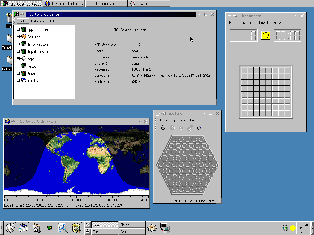The image size is (314, 235).
Task: Toggle sticky pin on Minesweeper window
Action: (x=235, y=16)
